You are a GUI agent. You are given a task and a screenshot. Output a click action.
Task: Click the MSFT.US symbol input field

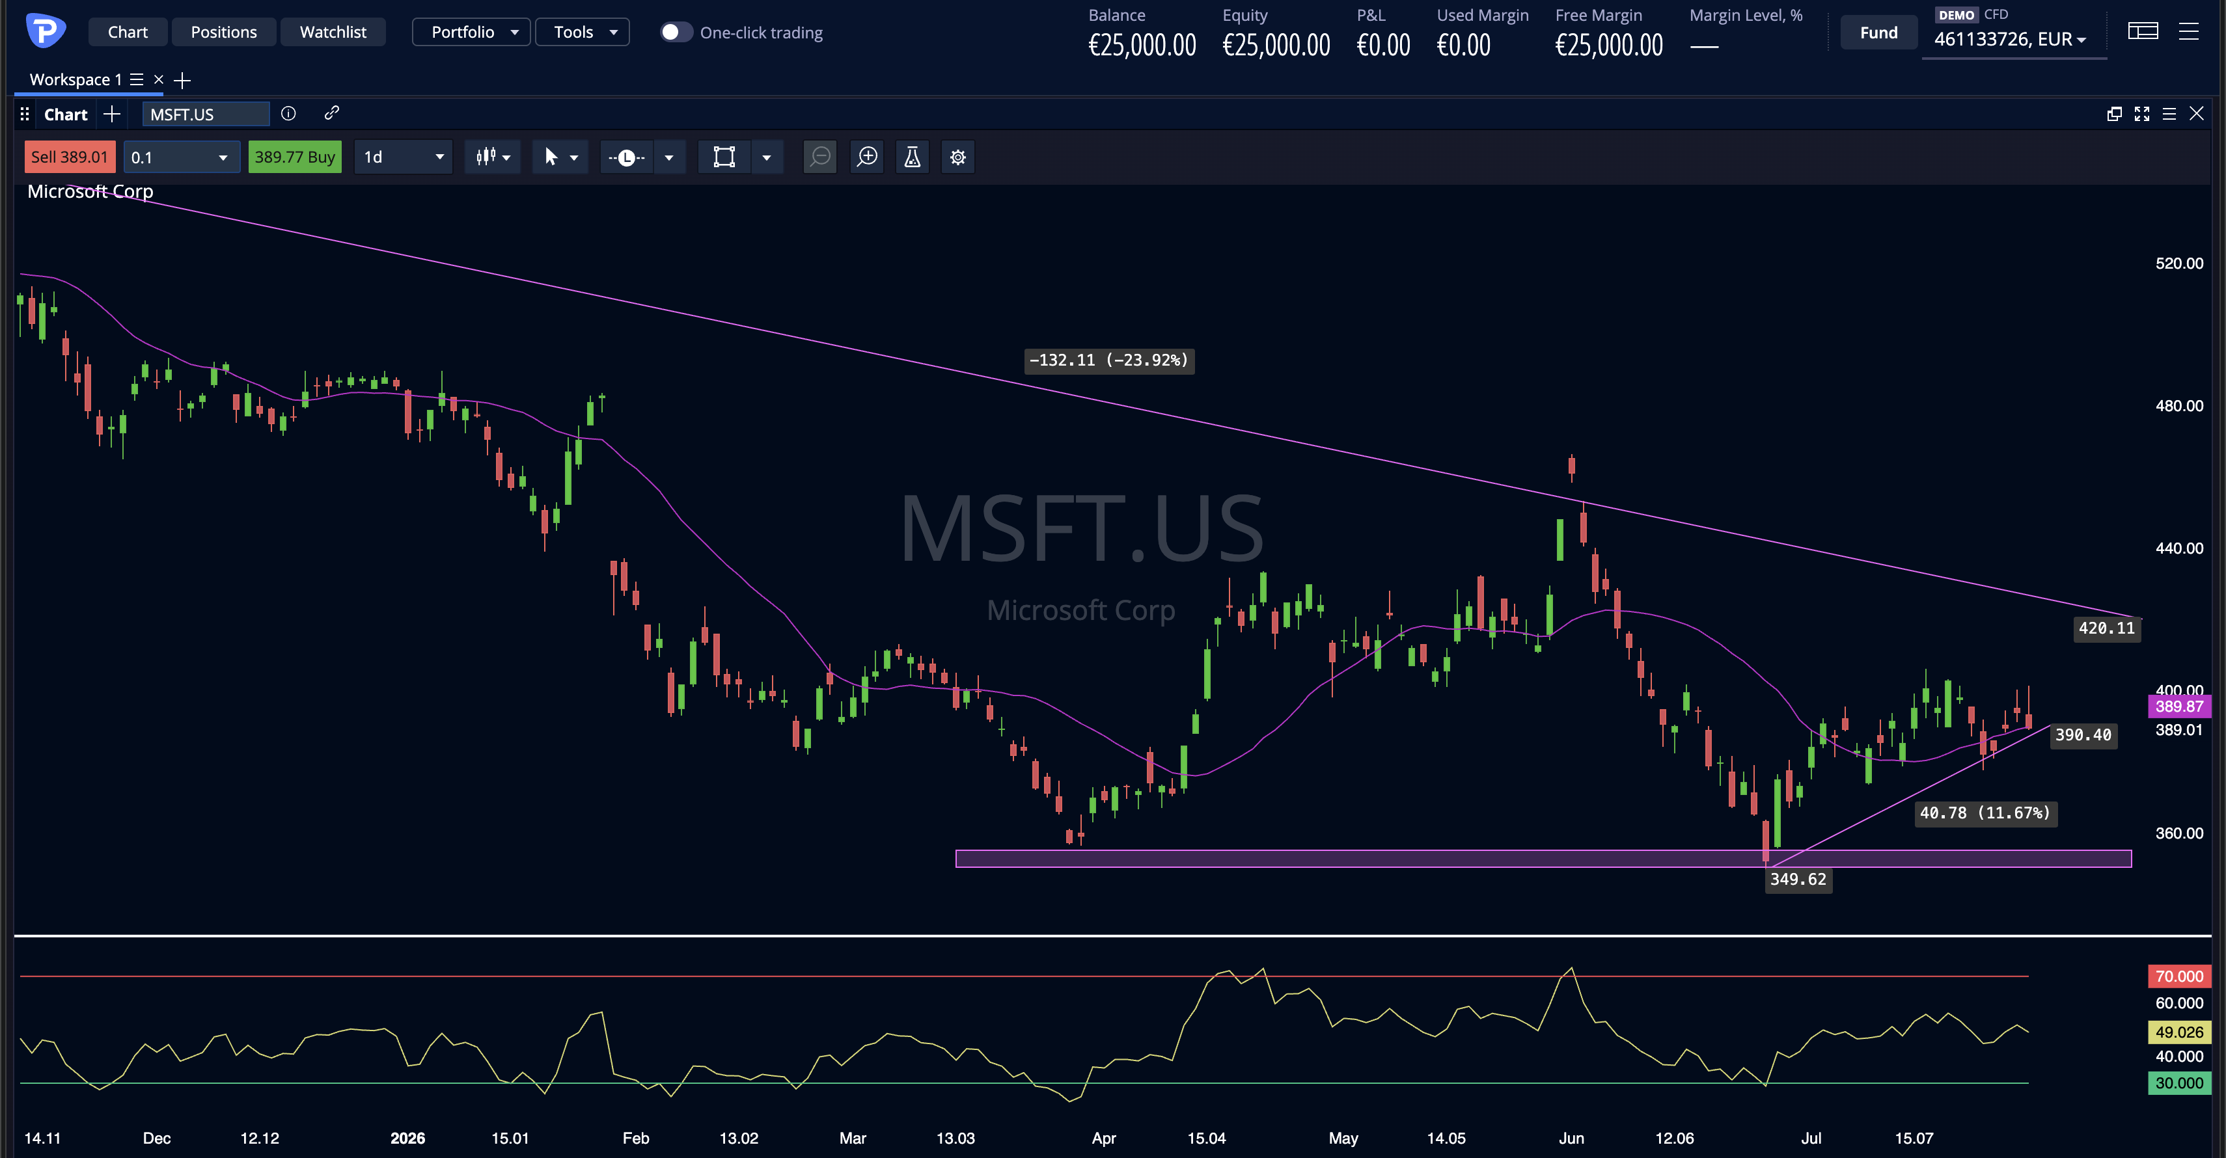pos(206,114)
